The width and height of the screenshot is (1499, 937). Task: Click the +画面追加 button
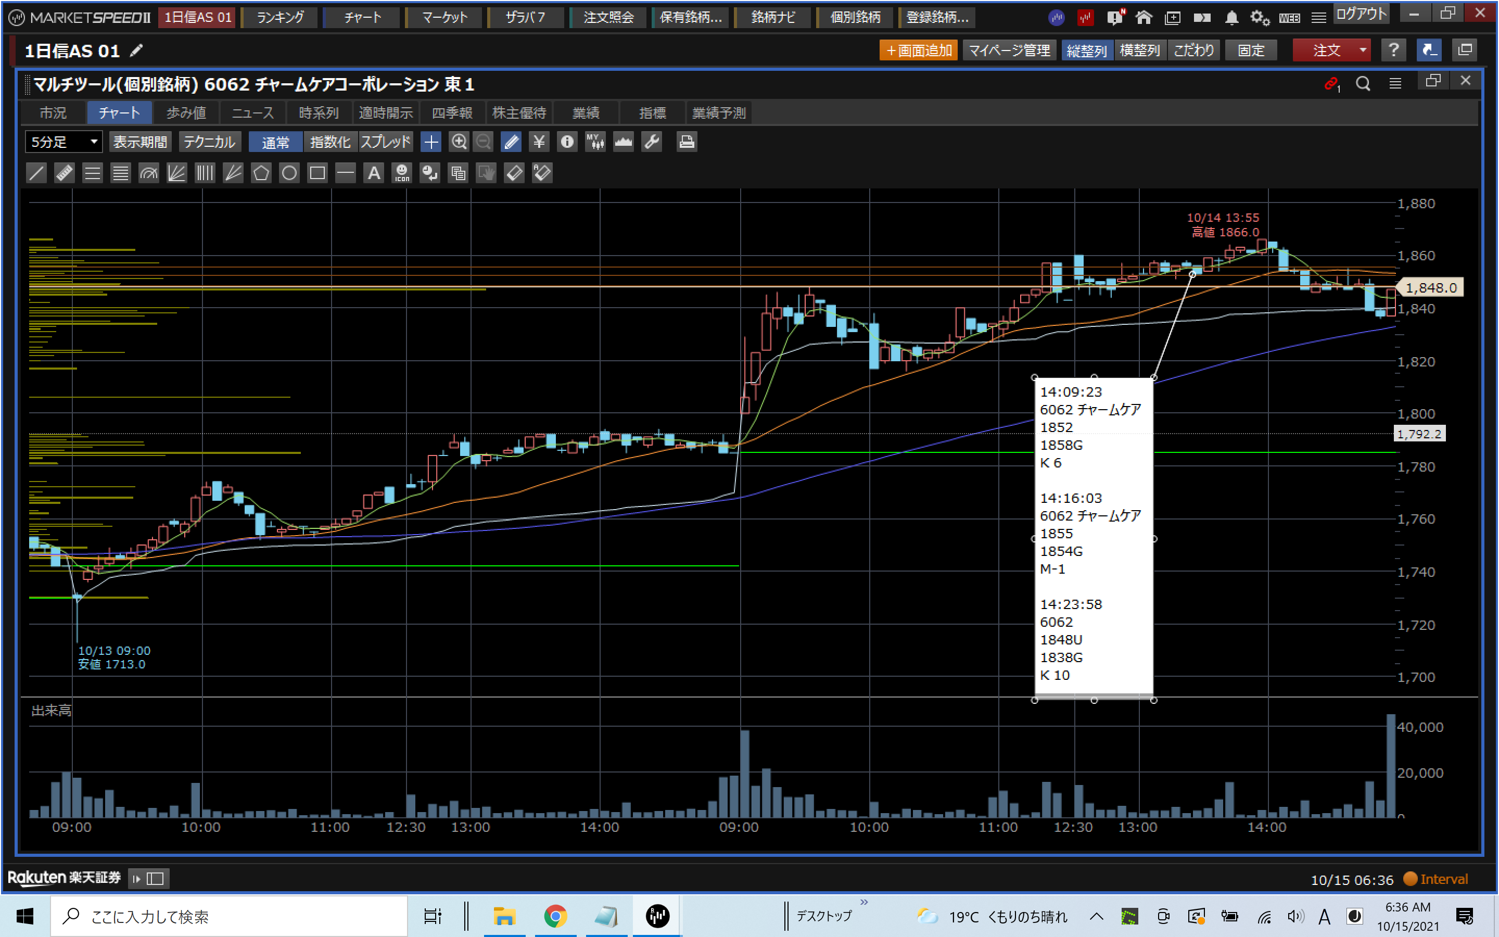click(x=918, y=50)
